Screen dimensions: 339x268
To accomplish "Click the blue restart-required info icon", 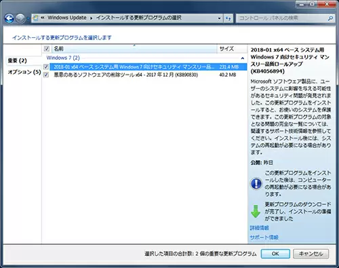I will click(x=256, y=184).
